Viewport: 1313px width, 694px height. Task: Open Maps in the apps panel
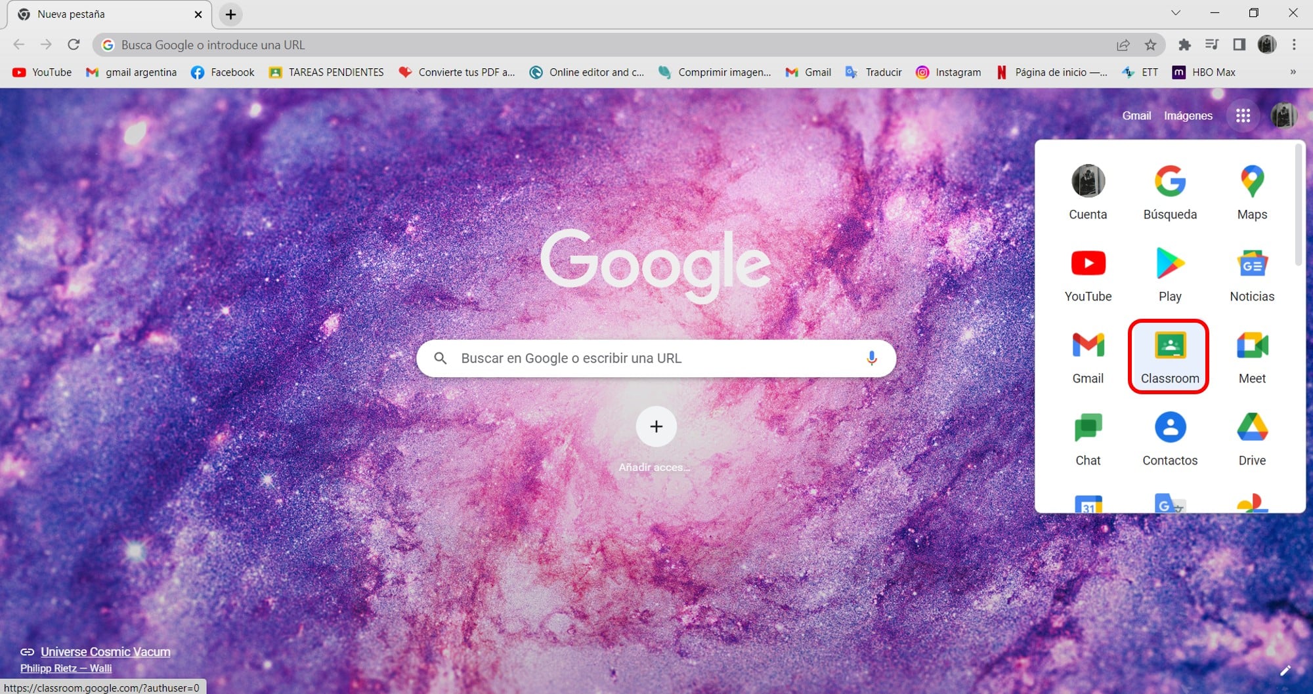tap(1251, 192)
